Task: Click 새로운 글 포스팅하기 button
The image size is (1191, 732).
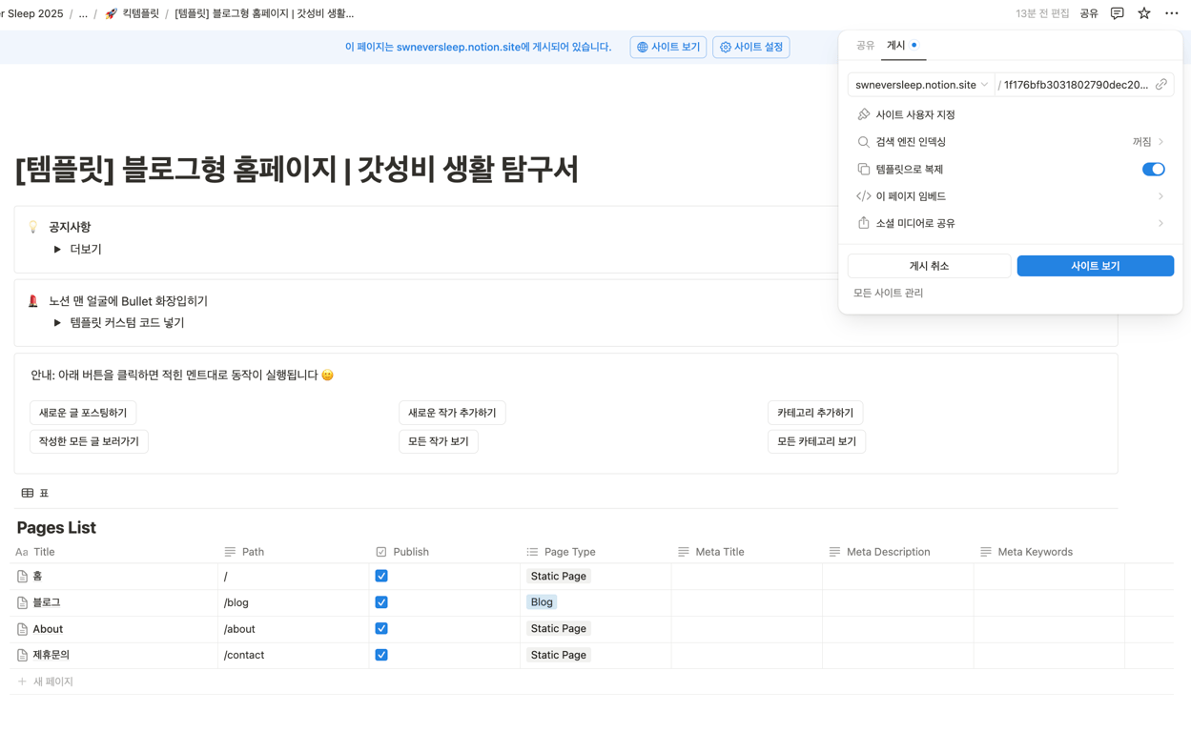Action: (83, 413)
